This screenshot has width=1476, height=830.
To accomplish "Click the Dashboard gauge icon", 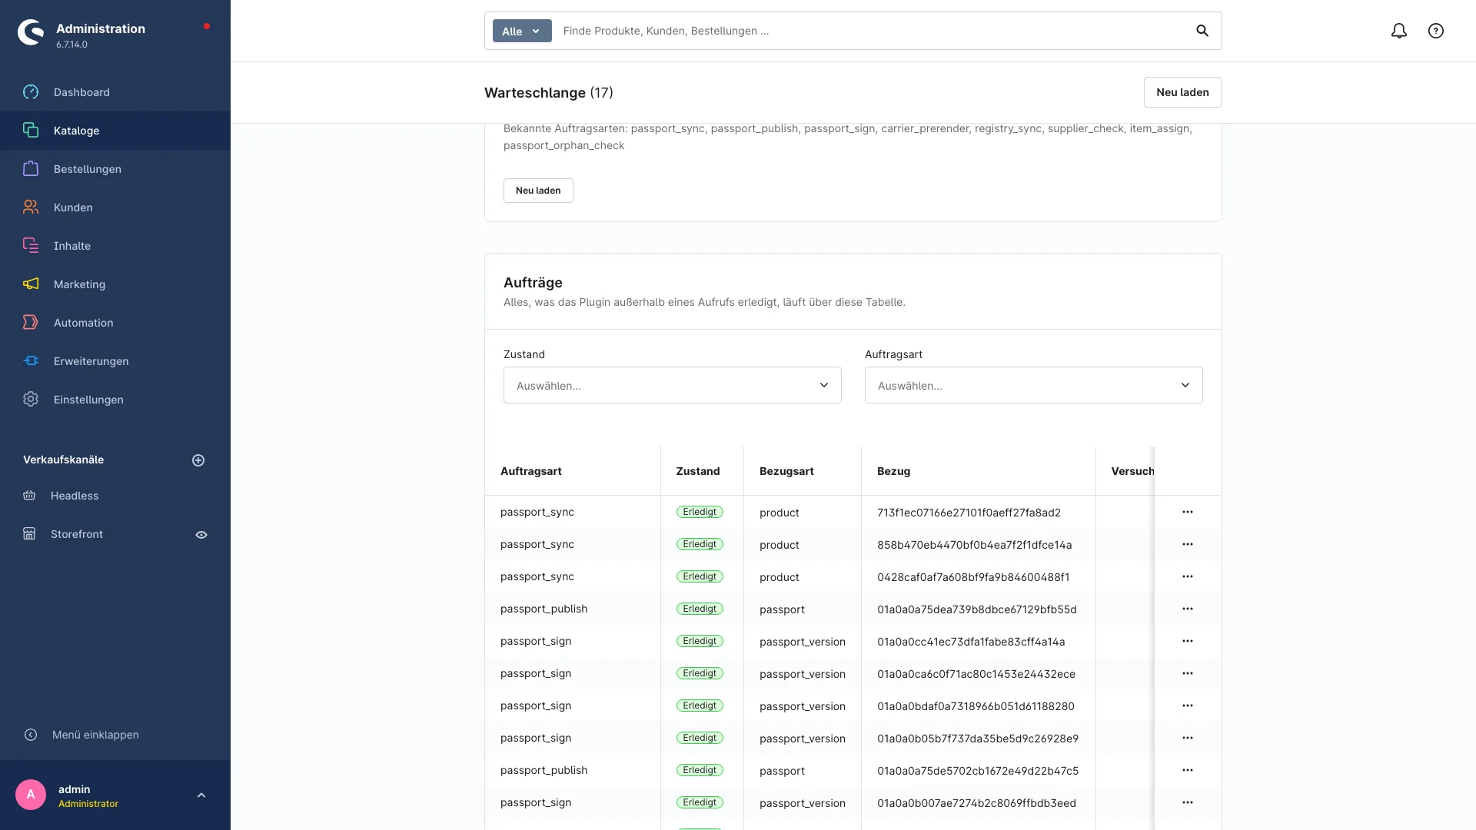I will click(31, 92).
